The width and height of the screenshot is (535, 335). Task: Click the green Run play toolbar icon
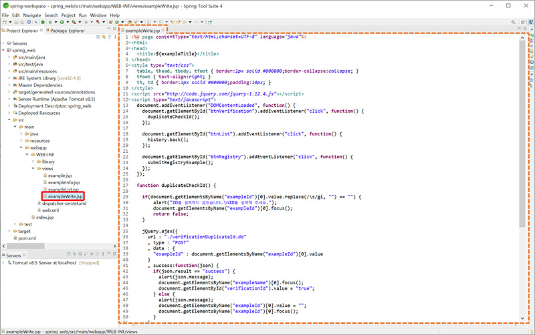(62, 22)
